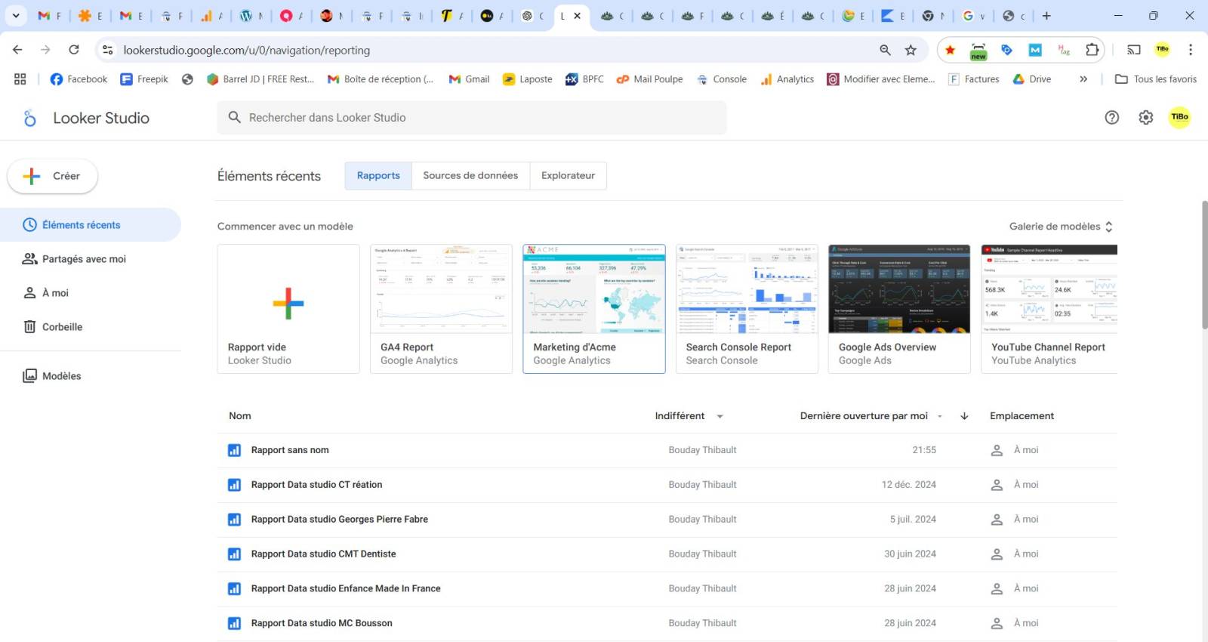Screen dimensions: 1208x642
Task: Open the tab search dropdown arrow
Action: pos(16,15)
